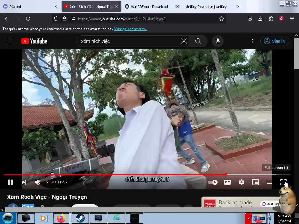
Task: Open Firefox application menu
Action: [x=292, y=19]
